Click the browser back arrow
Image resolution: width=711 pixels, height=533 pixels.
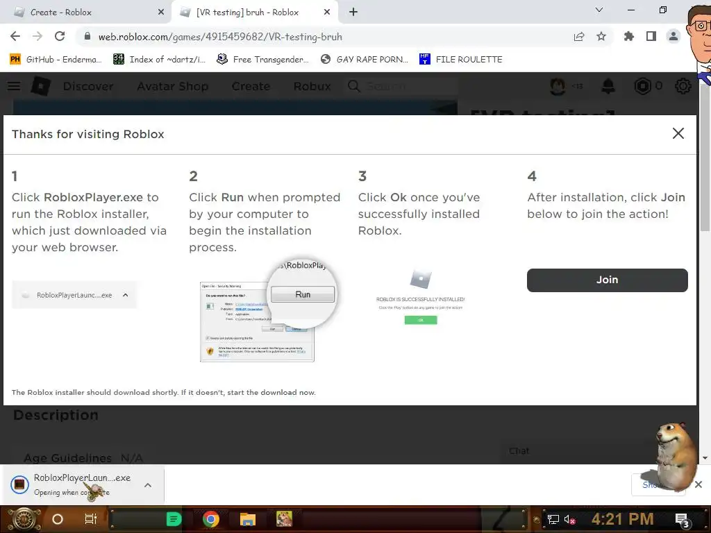point(15,36)
